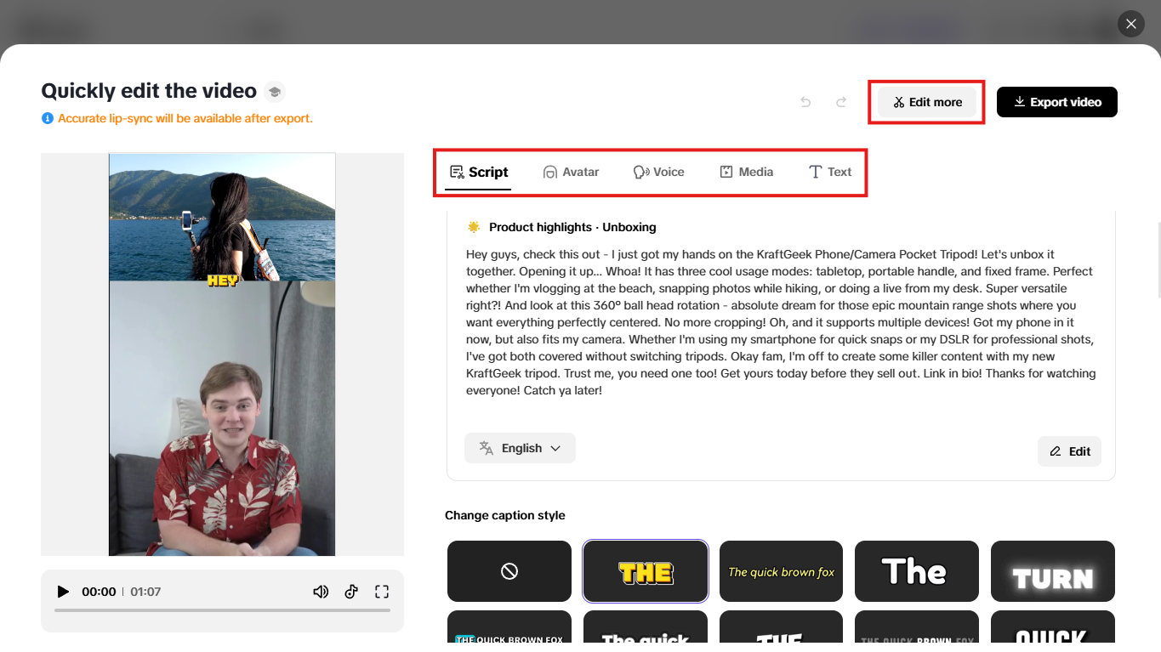1161x652 pixels.
Task: Choose the yellow bold THE caption style
Action: (x=646, y=571)
